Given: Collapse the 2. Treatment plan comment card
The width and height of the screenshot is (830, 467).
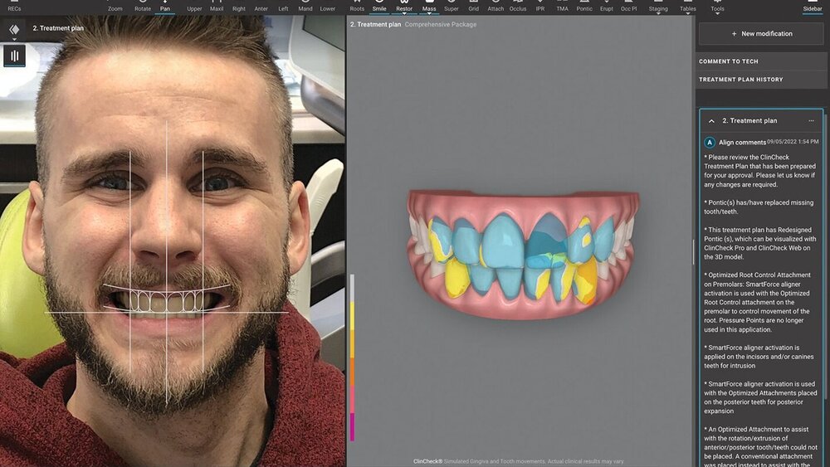Looking at the screenshot, I should 711,121.
